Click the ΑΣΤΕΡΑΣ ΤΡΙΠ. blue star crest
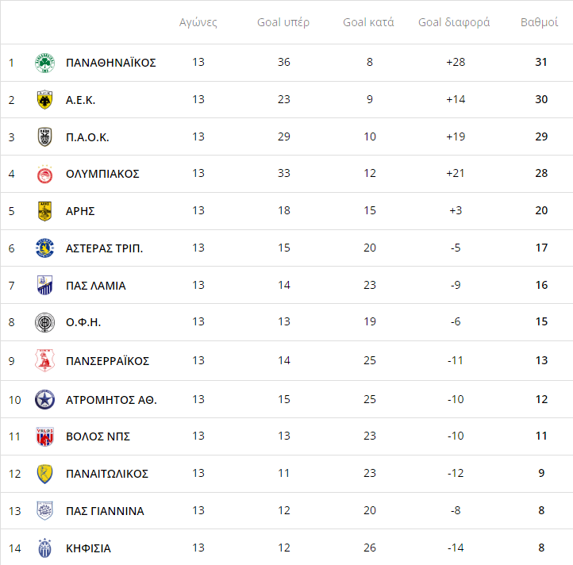This screenshot has height=565, width=573. [x=44, y=248]
